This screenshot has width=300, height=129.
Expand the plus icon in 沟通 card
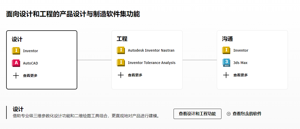click(x=226, y=75)
